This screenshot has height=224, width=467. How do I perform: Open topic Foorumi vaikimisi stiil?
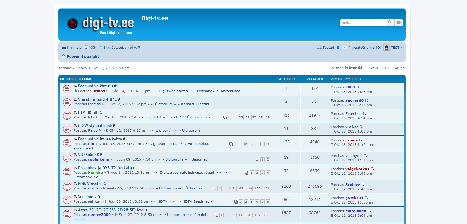click(98, 86)
